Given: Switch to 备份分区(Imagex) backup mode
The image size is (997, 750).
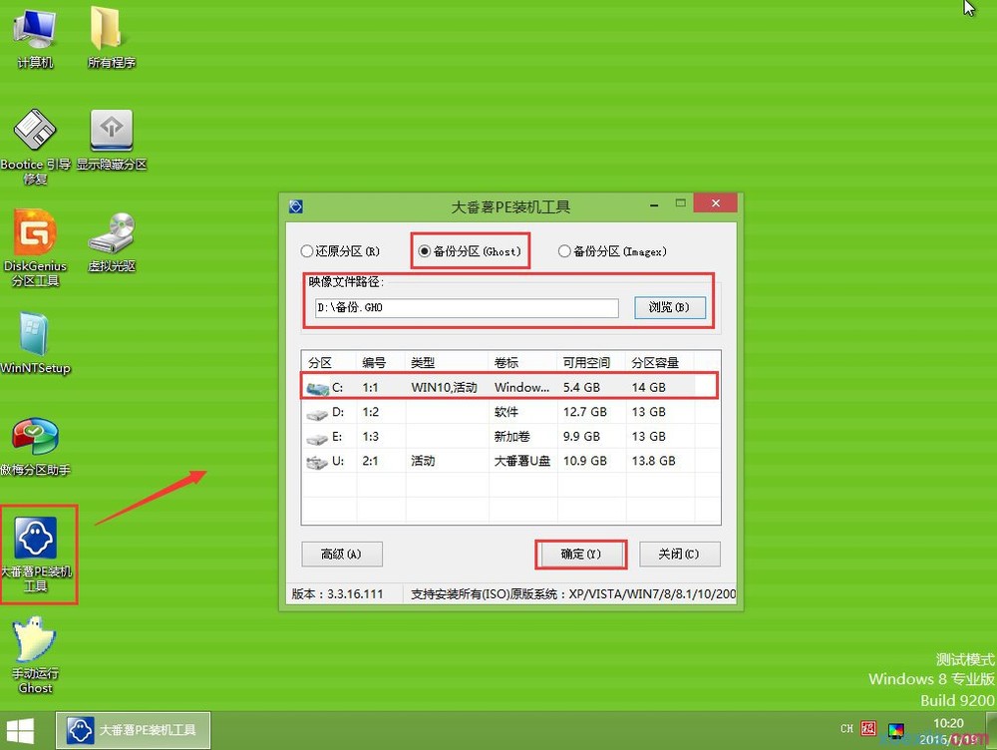Looking at the screenshot, I should (564, 251).
